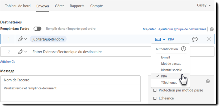
Task: Click the Authentification help question mark icon
Action: (x=184, y=49)
